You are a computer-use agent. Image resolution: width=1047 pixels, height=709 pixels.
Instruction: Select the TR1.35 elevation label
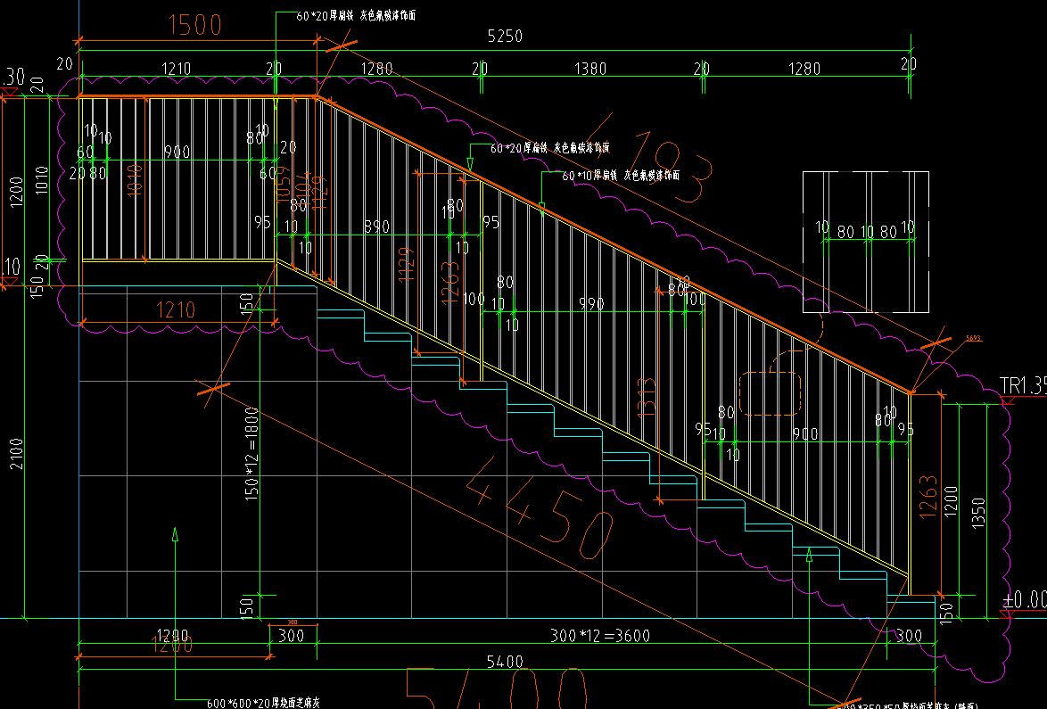tap(1023, 386)
